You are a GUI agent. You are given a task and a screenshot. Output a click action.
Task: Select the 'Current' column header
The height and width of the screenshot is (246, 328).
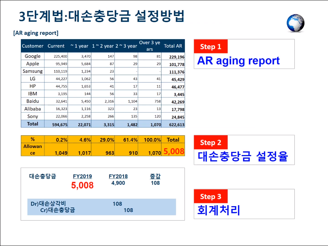tap(56, 46)
